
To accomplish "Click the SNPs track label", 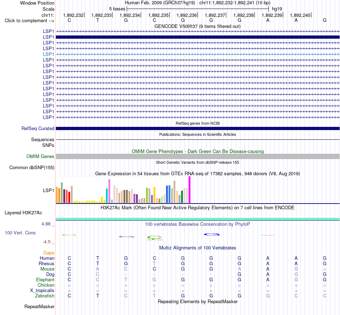I will point(48,145).
